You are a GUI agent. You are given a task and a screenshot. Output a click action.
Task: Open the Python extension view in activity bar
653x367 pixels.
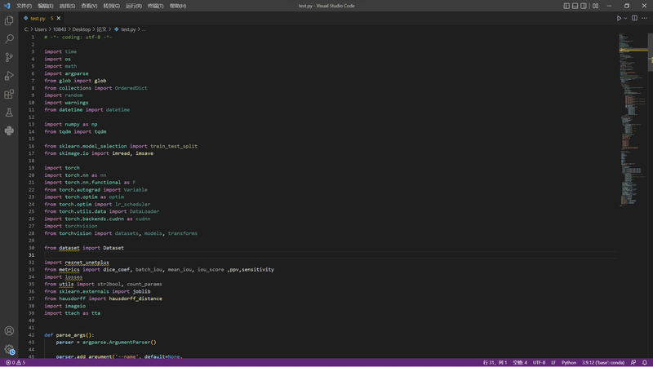coord(9,130)
